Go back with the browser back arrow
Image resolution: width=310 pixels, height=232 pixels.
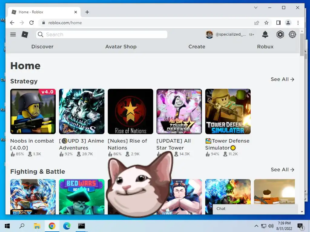[x=12, y=23]
